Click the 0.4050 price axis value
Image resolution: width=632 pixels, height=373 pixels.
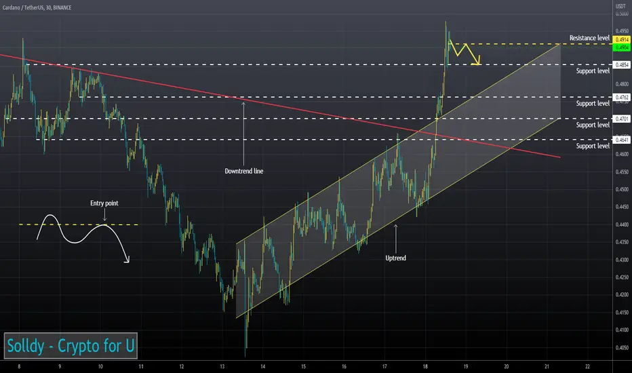(x=622, y=348)
